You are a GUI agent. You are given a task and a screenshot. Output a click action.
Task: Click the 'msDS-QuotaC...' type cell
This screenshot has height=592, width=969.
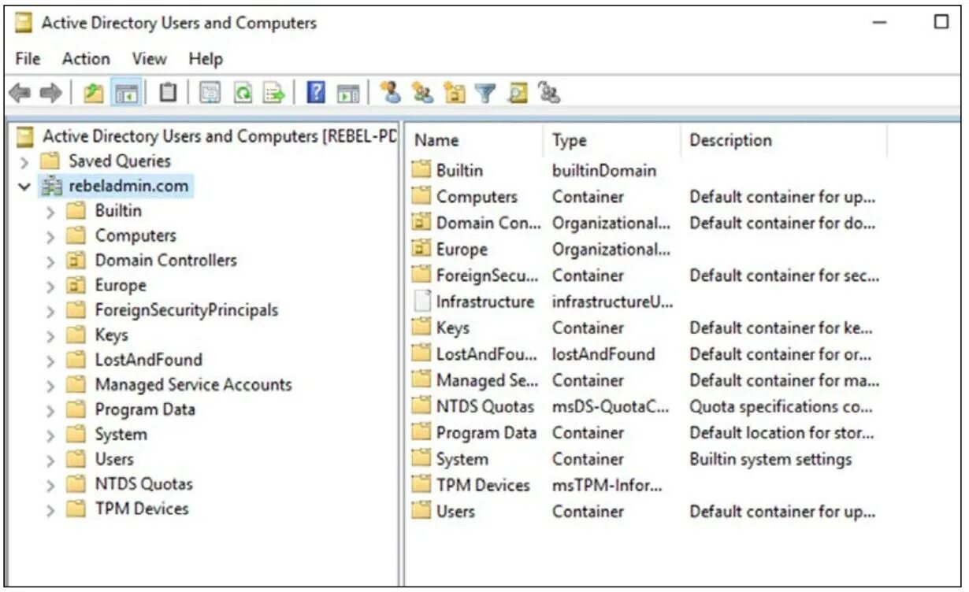pos(611,407)
